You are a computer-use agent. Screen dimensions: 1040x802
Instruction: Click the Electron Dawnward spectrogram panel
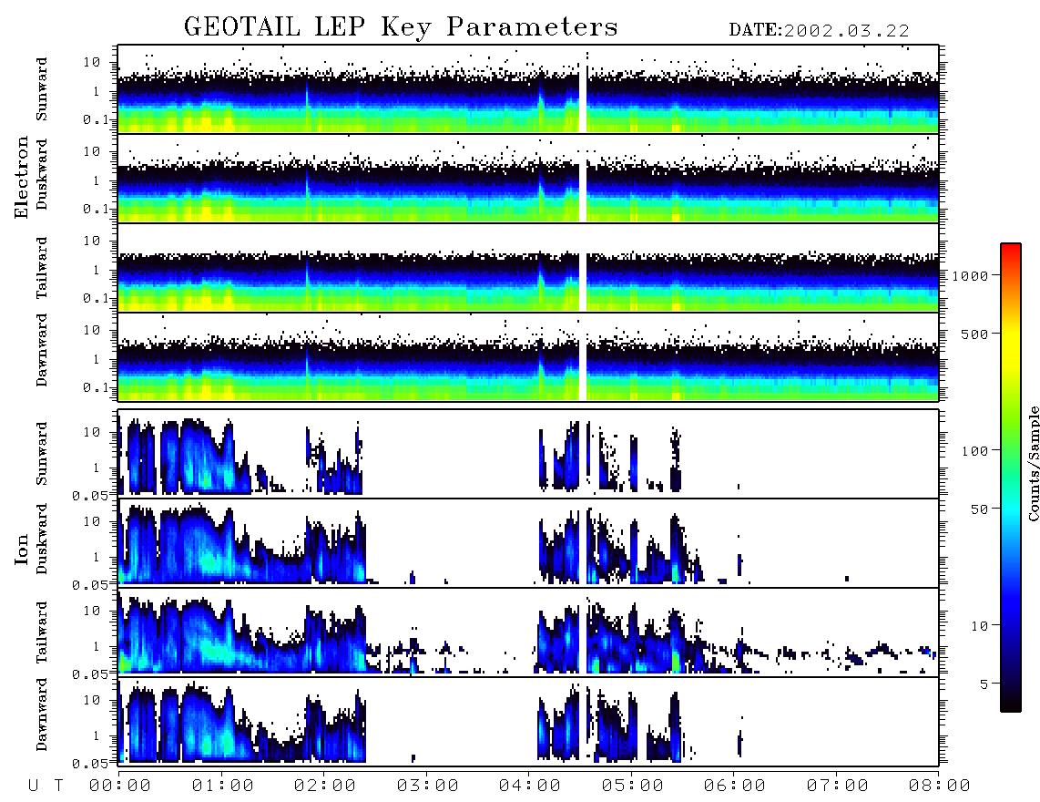(x=528, y=357)
